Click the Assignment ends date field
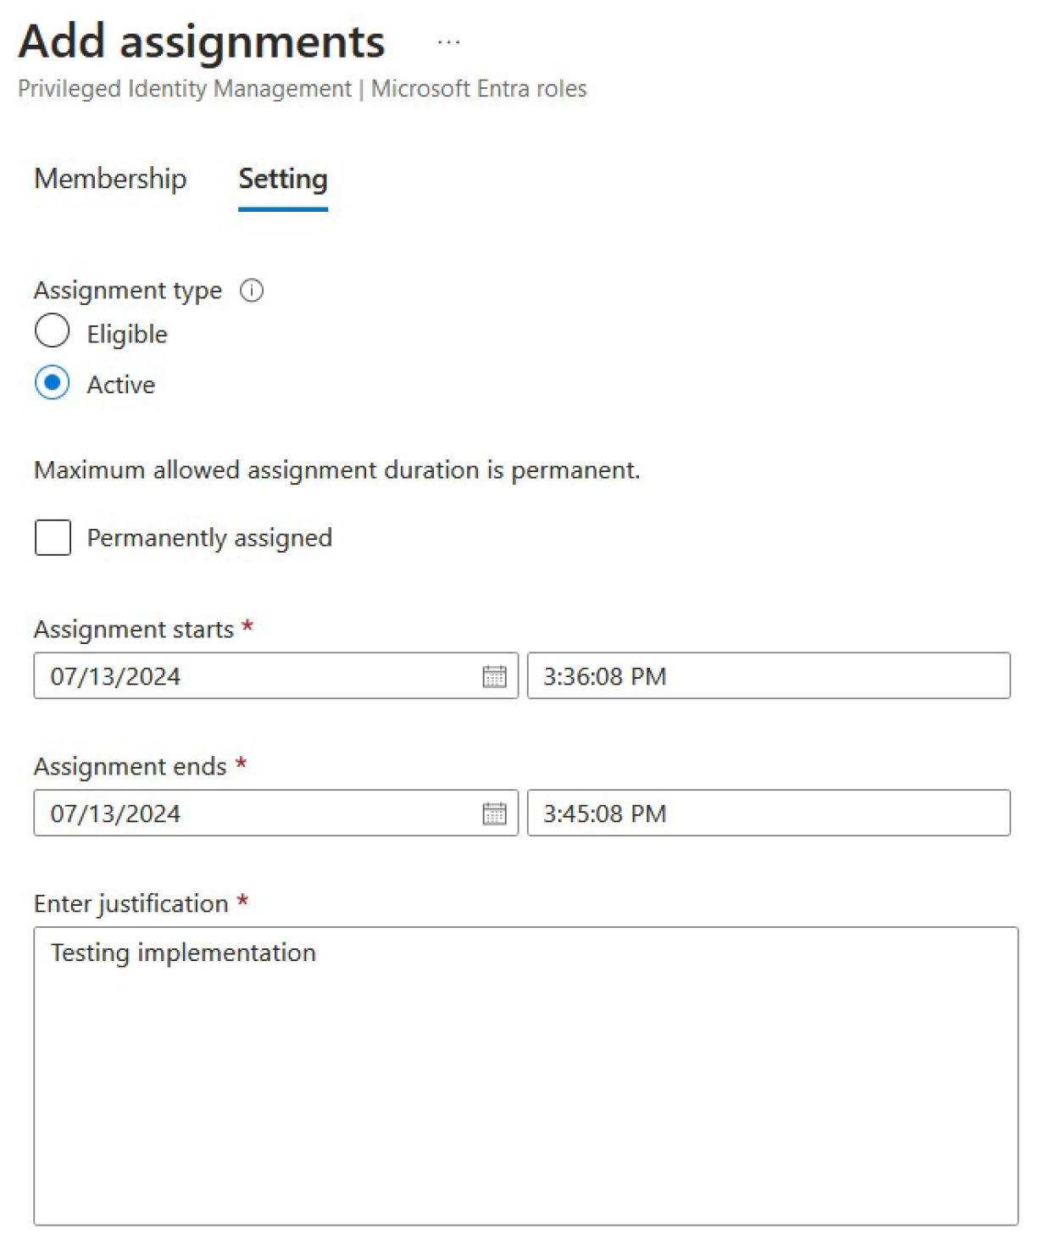This screenshot has width=1039, height=1250. pyautogui.click(x=254, y=814)
